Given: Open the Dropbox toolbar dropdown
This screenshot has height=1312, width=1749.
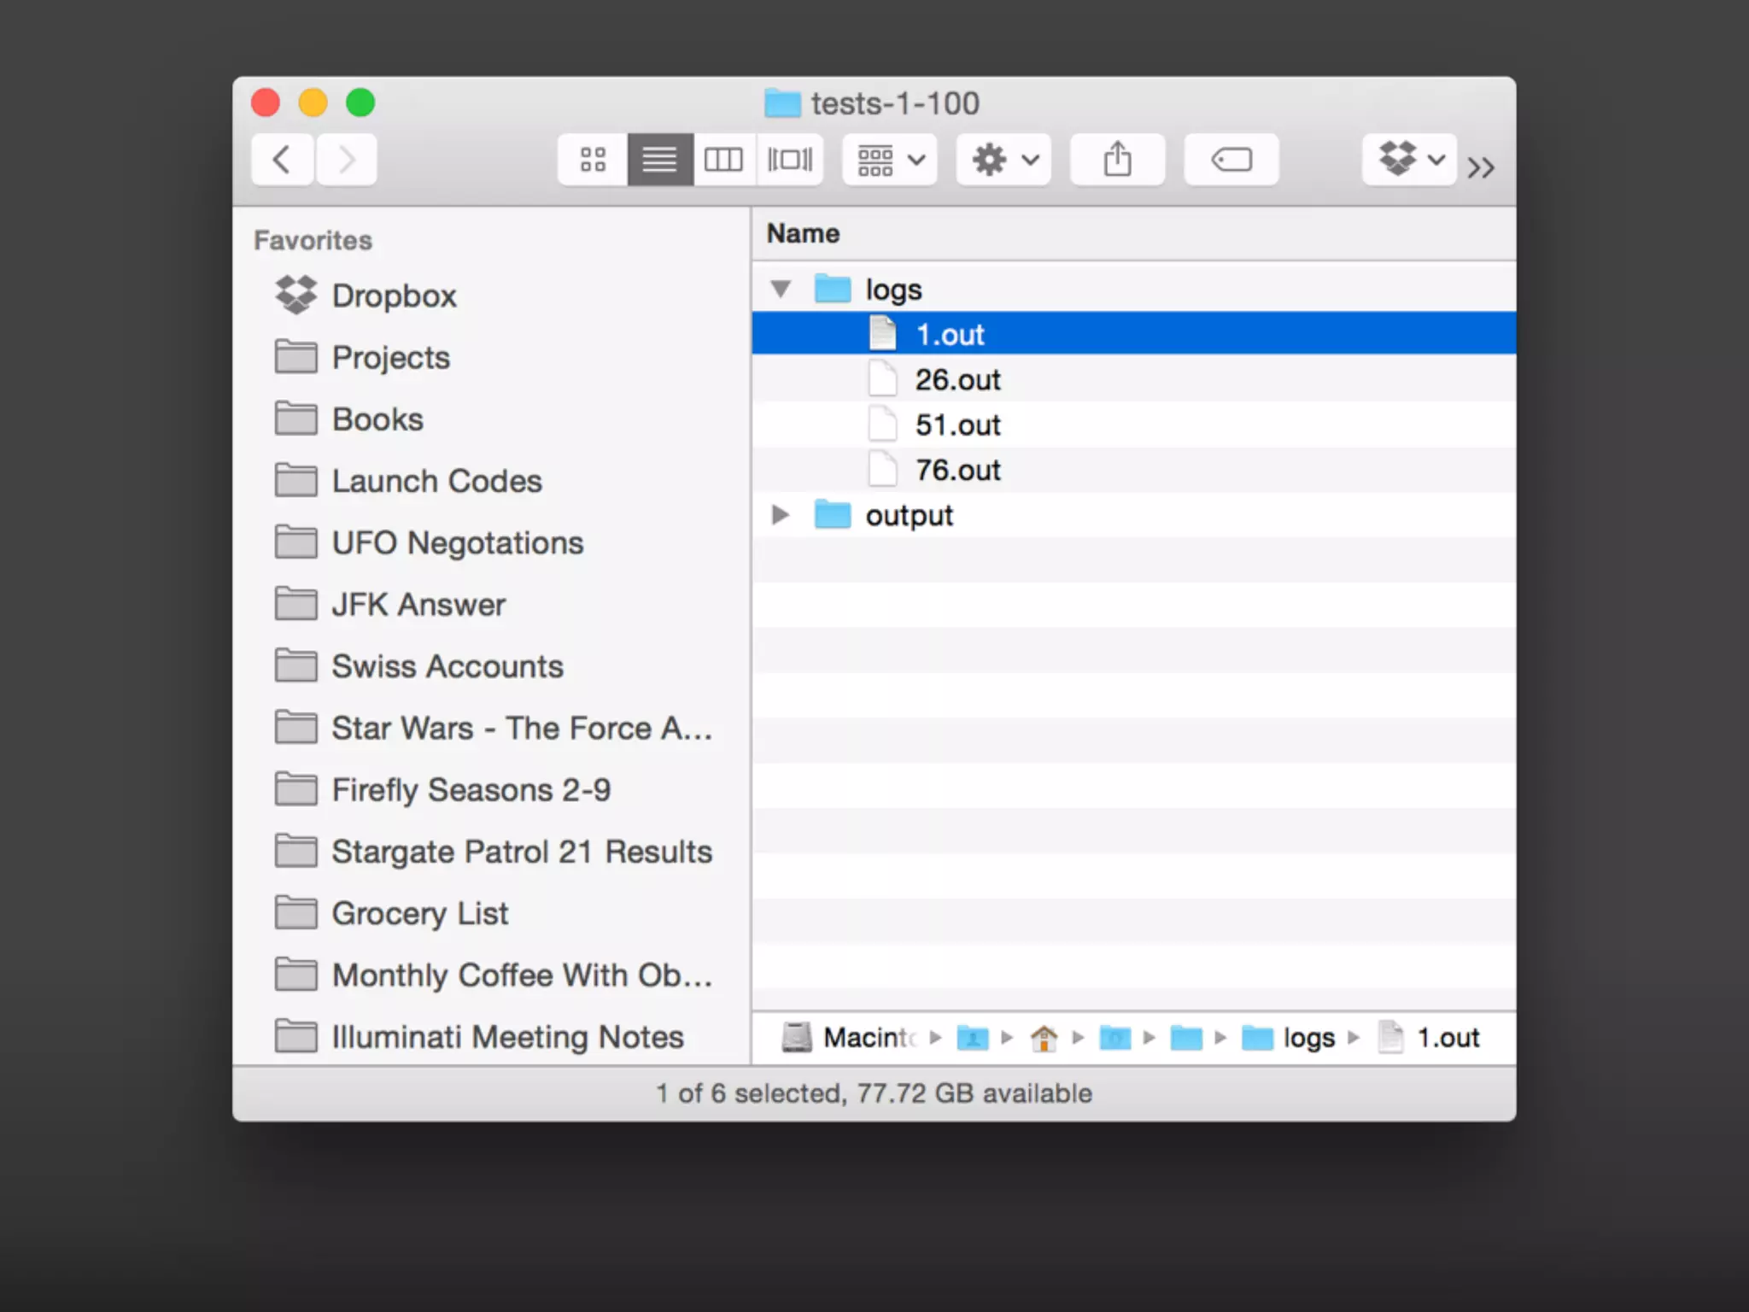Looking at the screenshot, I should [1409, 160].
